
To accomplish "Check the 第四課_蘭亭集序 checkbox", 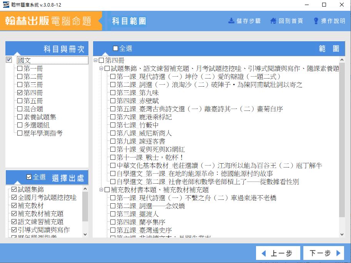I will (113, 222).
